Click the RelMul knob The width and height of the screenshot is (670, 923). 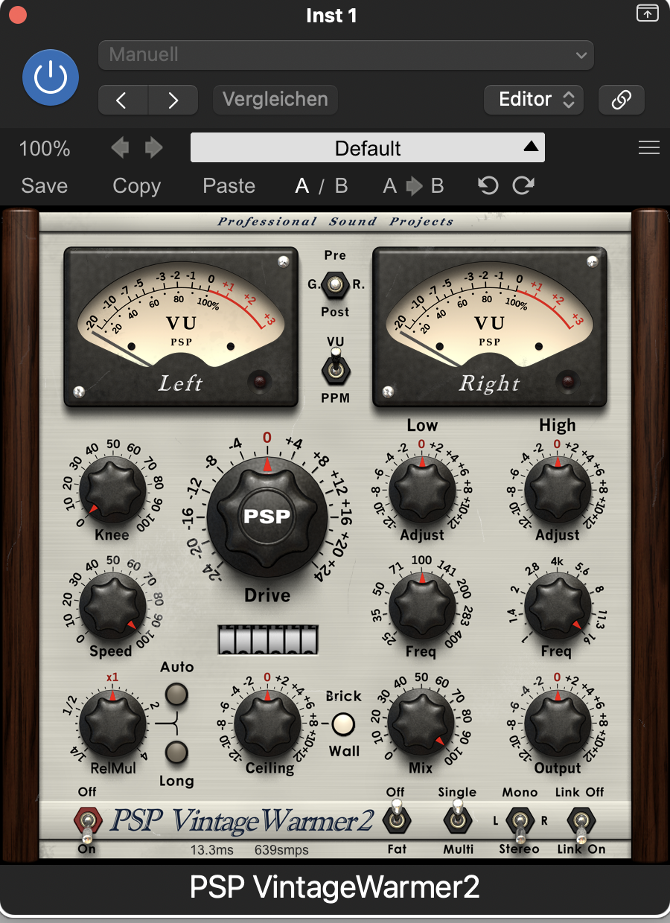[x=112, y=724]
